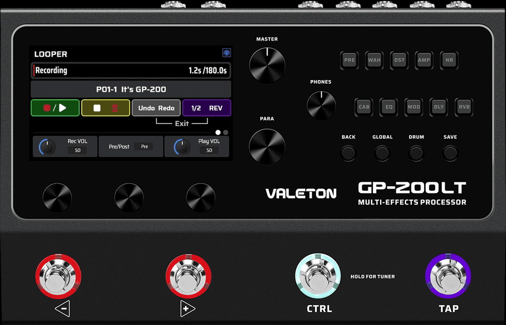Click the Rec VOL on-screen knob
506x325 pixels.
coord(47,147)
